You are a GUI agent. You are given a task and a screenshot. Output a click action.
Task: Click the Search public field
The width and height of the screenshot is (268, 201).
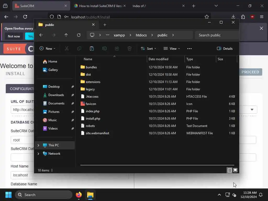217,35
